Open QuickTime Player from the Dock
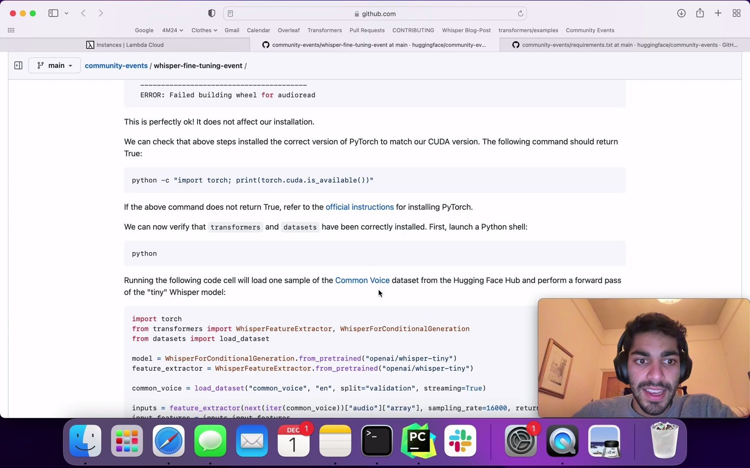This screenshot has height=468, width=750. pos(562,441)
